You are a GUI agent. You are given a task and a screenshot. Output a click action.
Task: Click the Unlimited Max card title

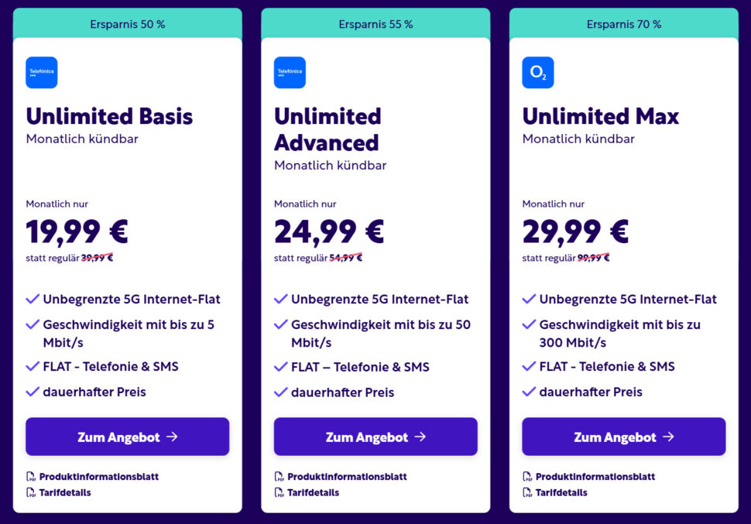[x=600, y=116]
